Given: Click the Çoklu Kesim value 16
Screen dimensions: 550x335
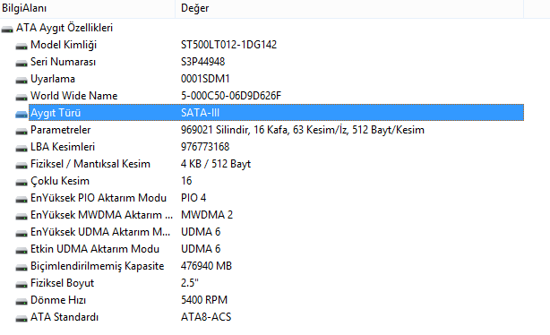Looking at the screenshot, I should click(186, 181).
